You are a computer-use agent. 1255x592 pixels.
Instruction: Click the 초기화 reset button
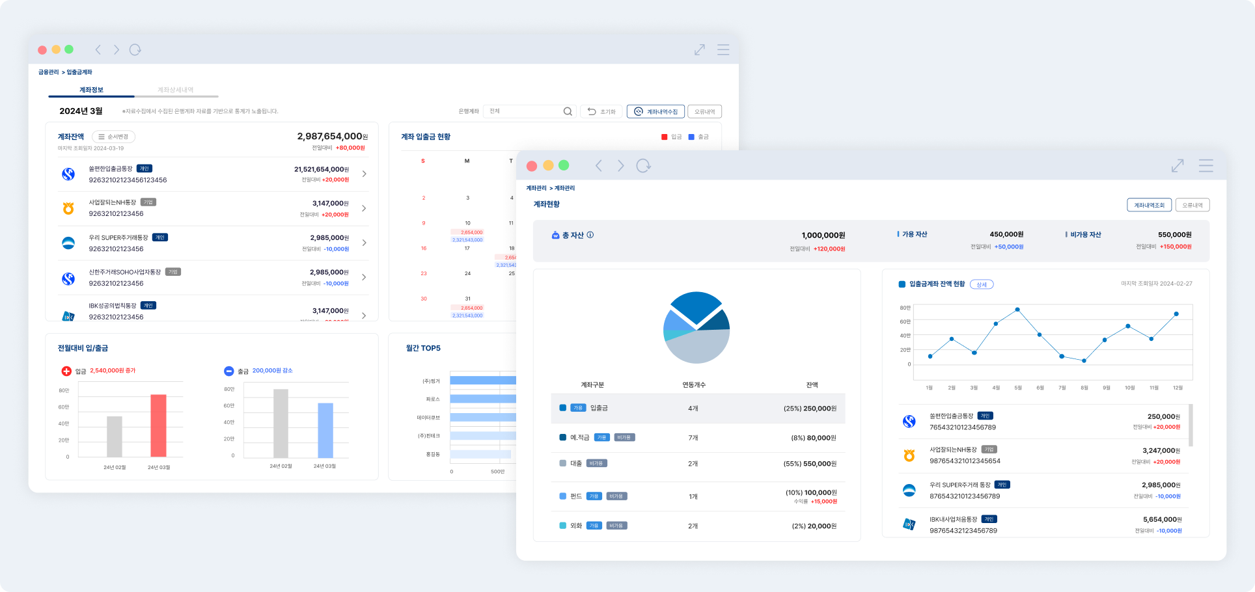point(601,111)
